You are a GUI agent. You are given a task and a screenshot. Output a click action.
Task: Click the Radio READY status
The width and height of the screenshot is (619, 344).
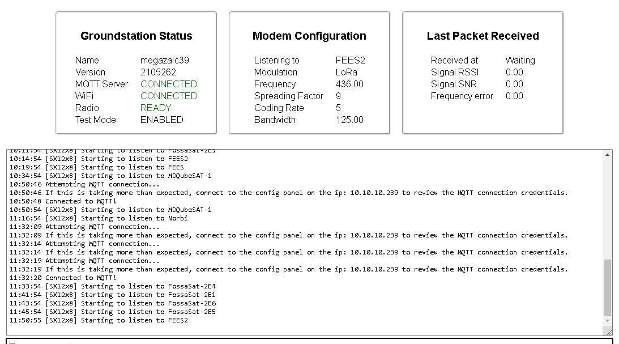coord(156,108)
